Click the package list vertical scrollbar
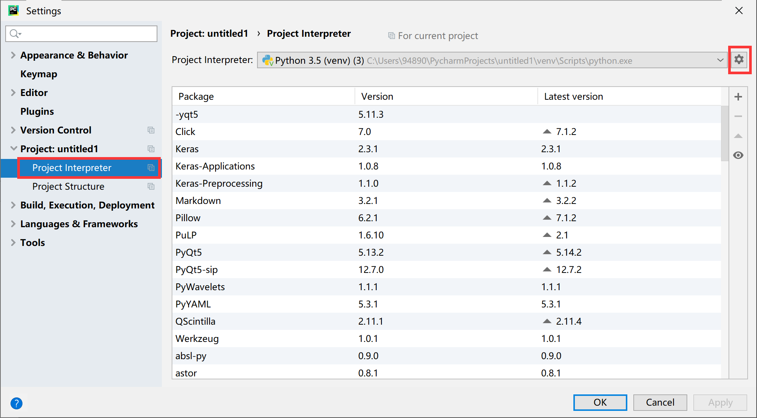 coord(725,133)
